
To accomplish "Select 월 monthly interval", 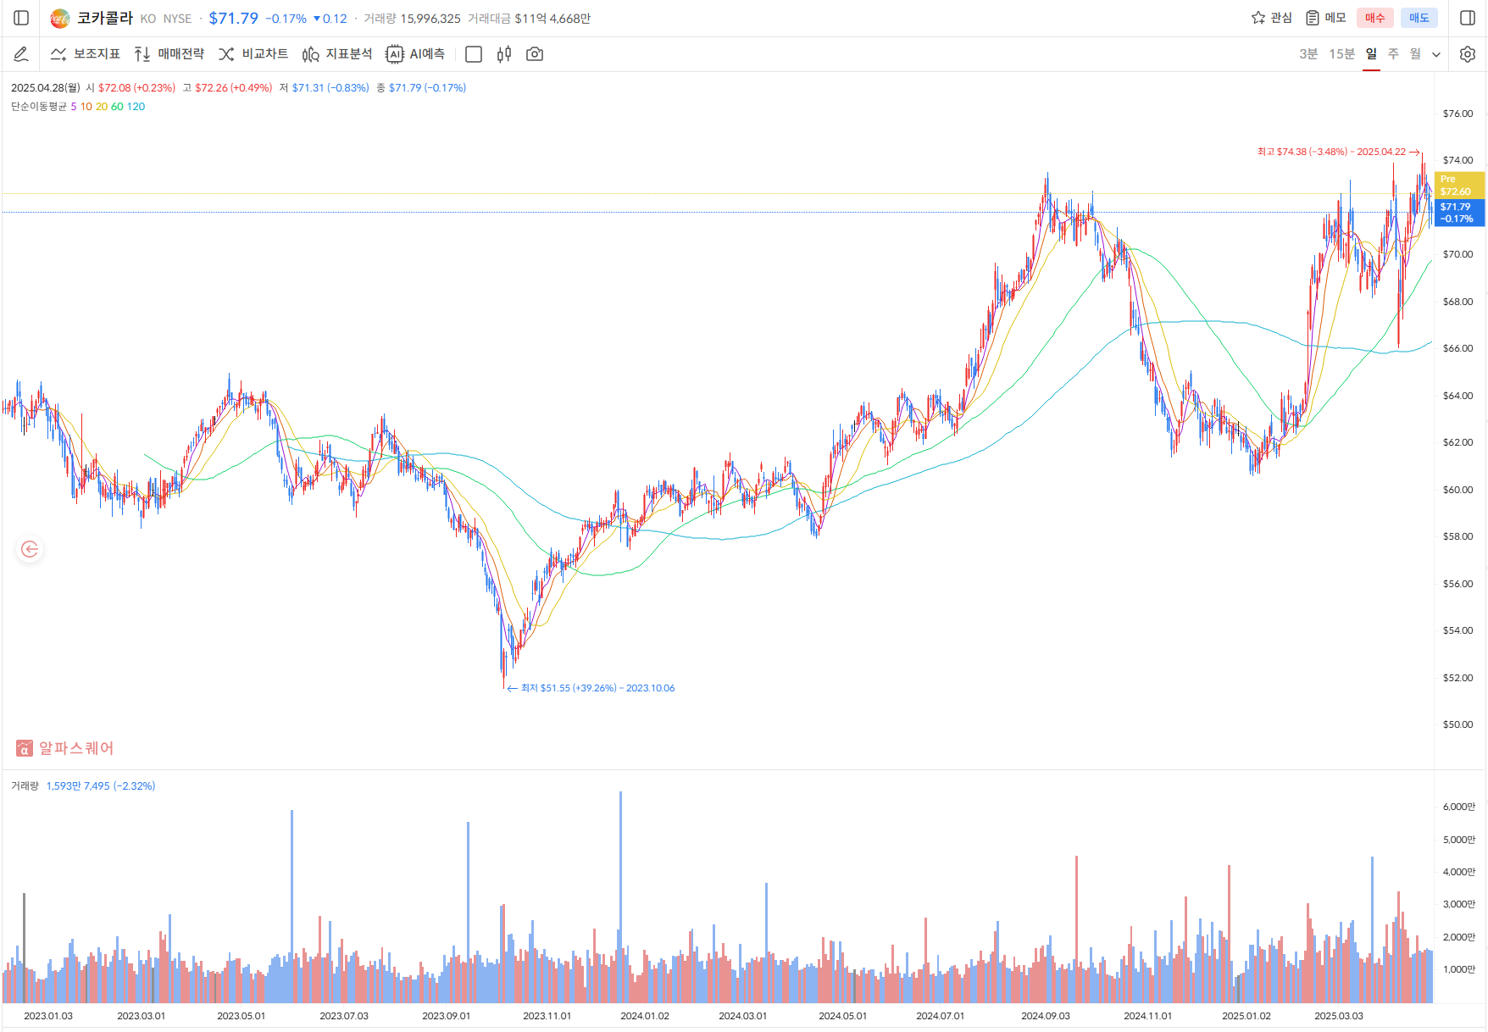I will coord(1415,54).
